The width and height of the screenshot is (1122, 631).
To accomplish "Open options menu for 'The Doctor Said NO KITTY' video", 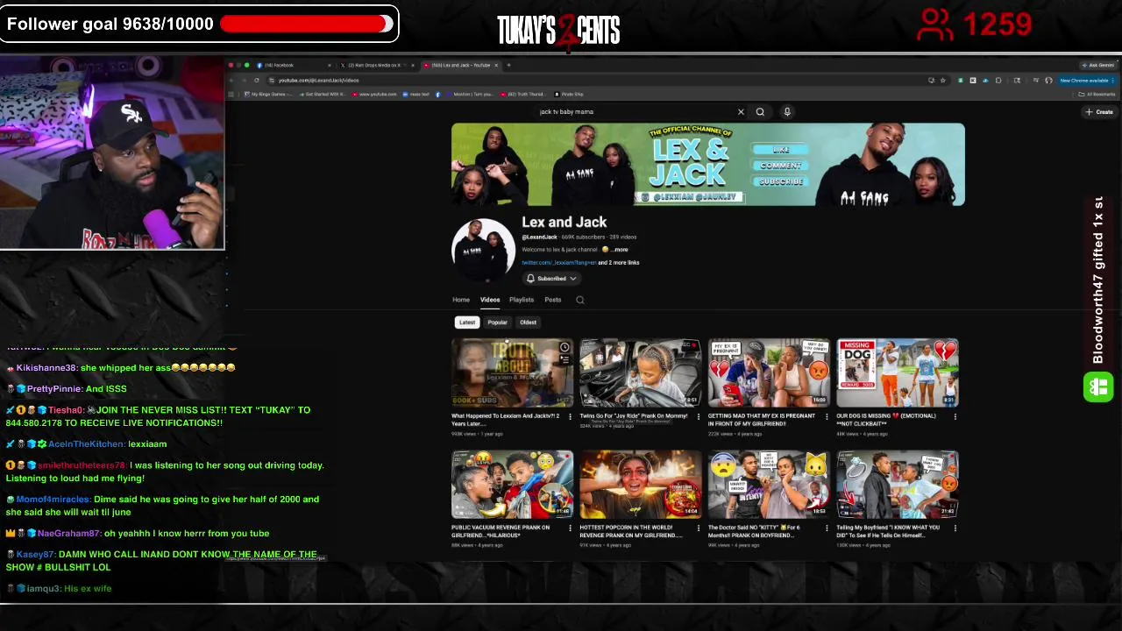I will point(827,528).
